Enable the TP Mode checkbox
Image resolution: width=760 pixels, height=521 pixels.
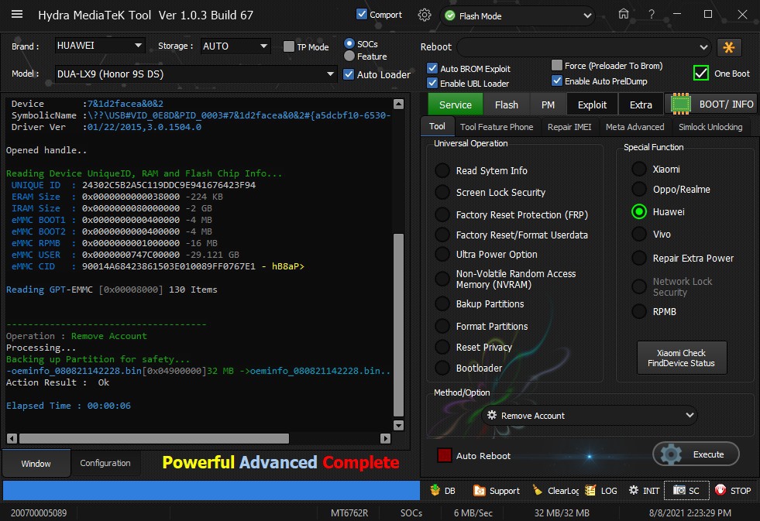point(288,46)
